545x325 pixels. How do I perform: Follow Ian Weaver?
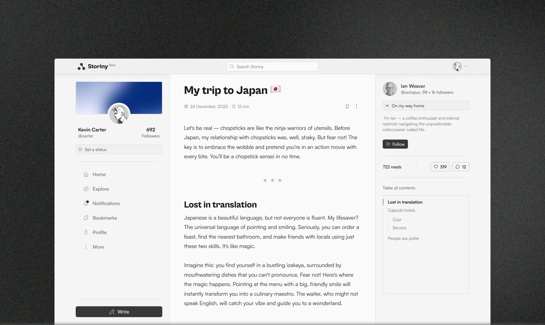pyautogui.click(x=395, y=144)
